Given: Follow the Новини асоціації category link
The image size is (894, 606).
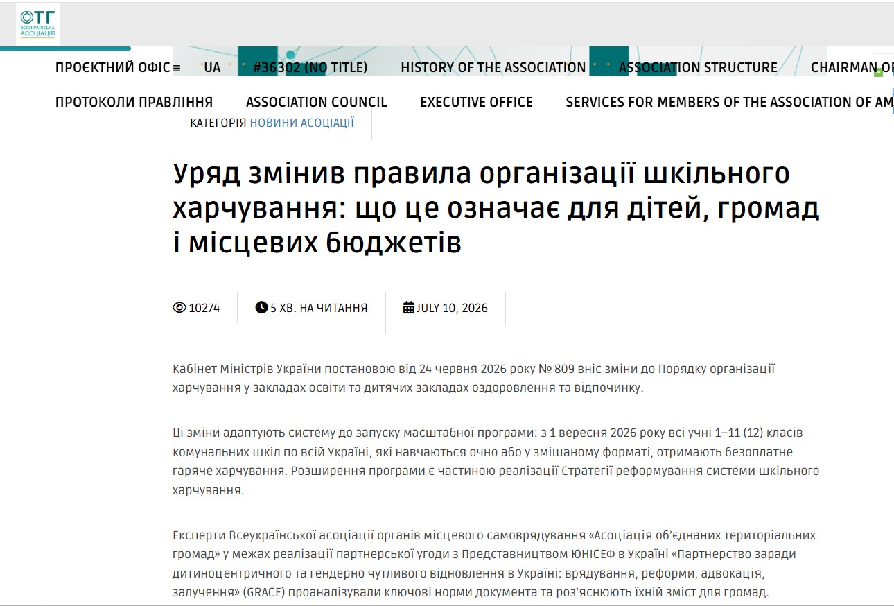Looking at the screenshot, I should [302, 123].
